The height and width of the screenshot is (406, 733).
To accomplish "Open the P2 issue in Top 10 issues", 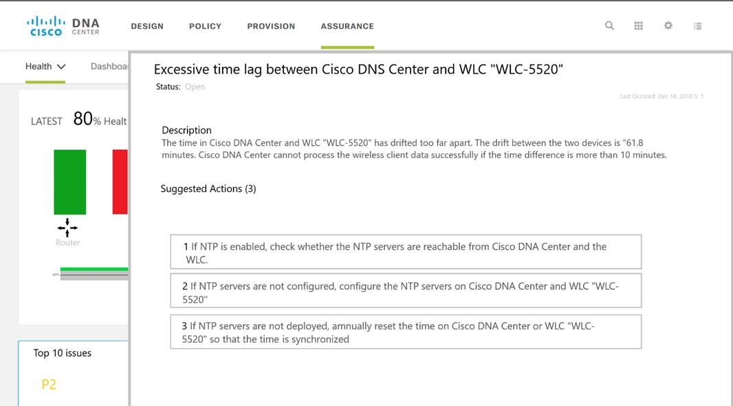I will tap(49, 385).
